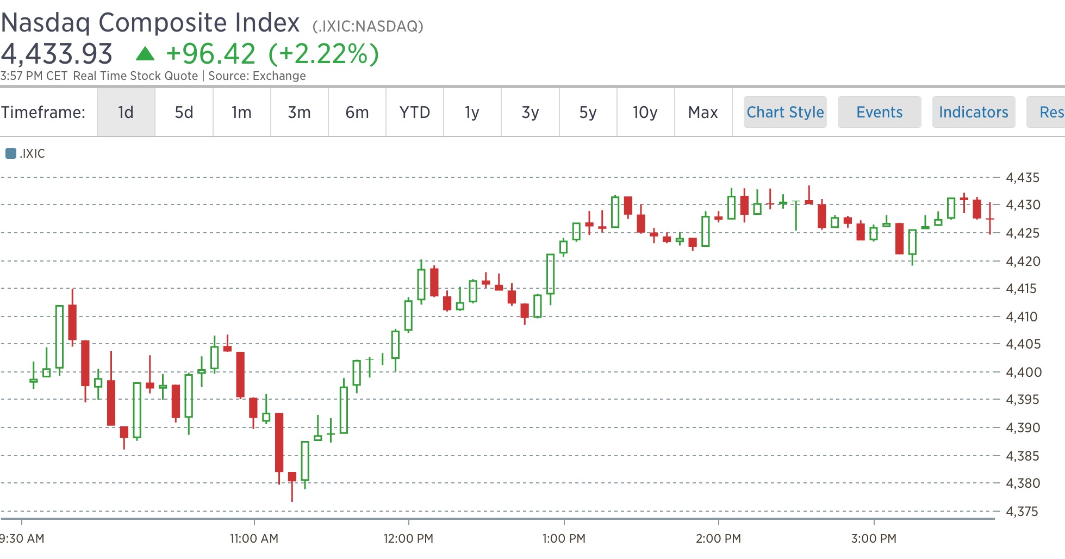The height and width of the screenshot is (559, 1065).
Task: Click the 12:00 PM x-axis label
Action: click(x=408, y=538)
